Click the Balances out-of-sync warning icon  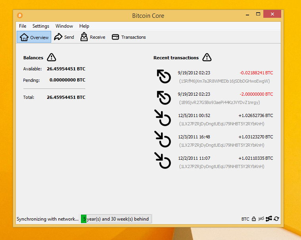pos(52,57)
